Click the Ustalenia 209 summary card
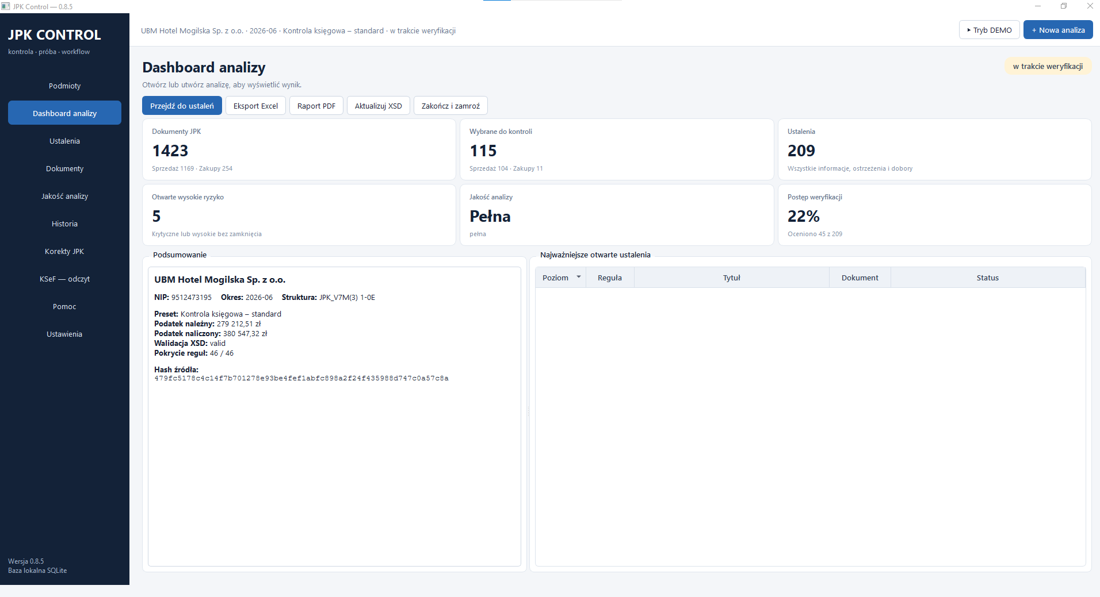Screen dimensions: 1100x597 click(935, 149)
